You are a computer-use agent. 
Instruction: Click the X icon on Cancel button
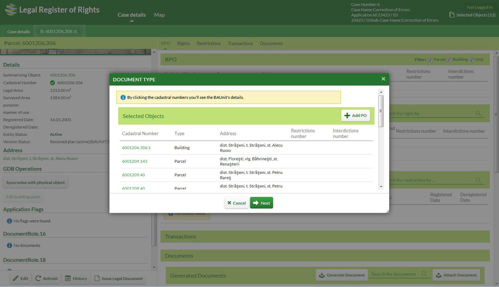coord(229,203)
